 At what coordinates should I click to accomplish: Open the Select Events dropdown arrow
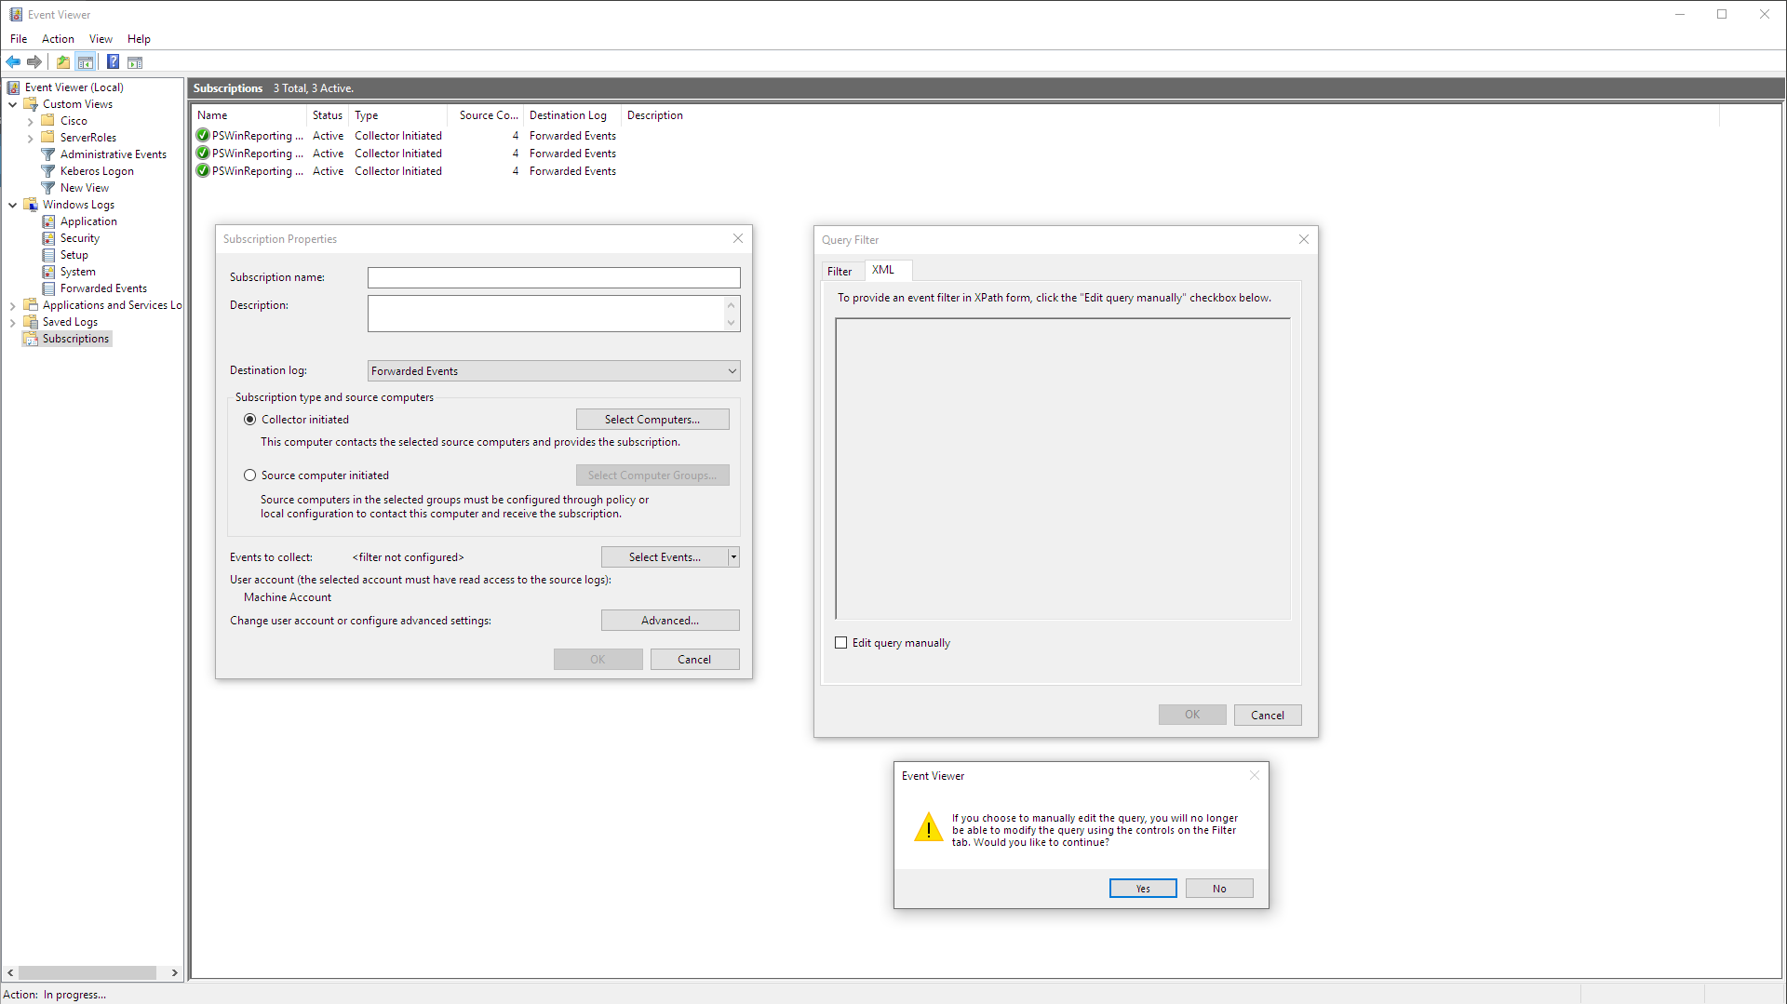(732, 556)
